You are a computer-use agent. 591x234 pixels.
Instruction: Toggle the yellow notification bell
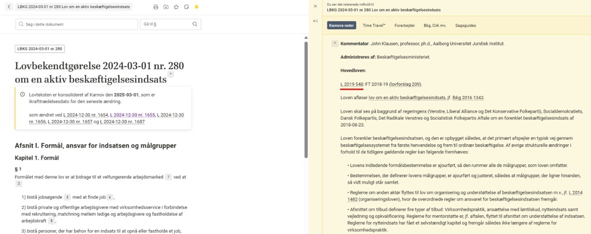(196, 7)
